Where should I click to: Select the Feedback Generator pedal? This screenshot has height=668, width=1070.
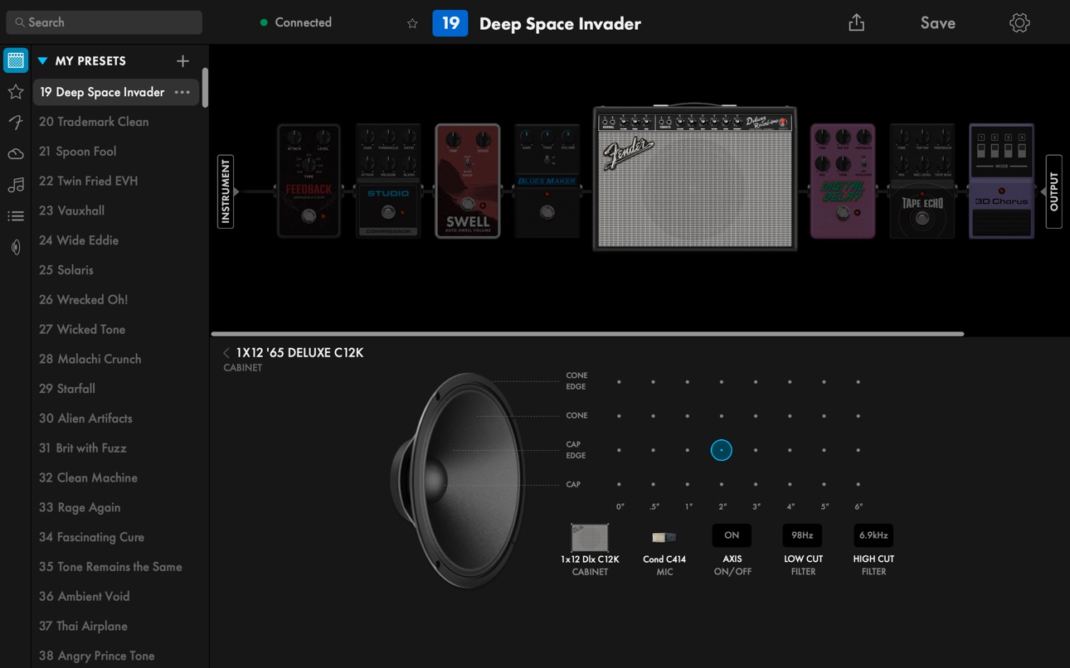coord(309,181)
